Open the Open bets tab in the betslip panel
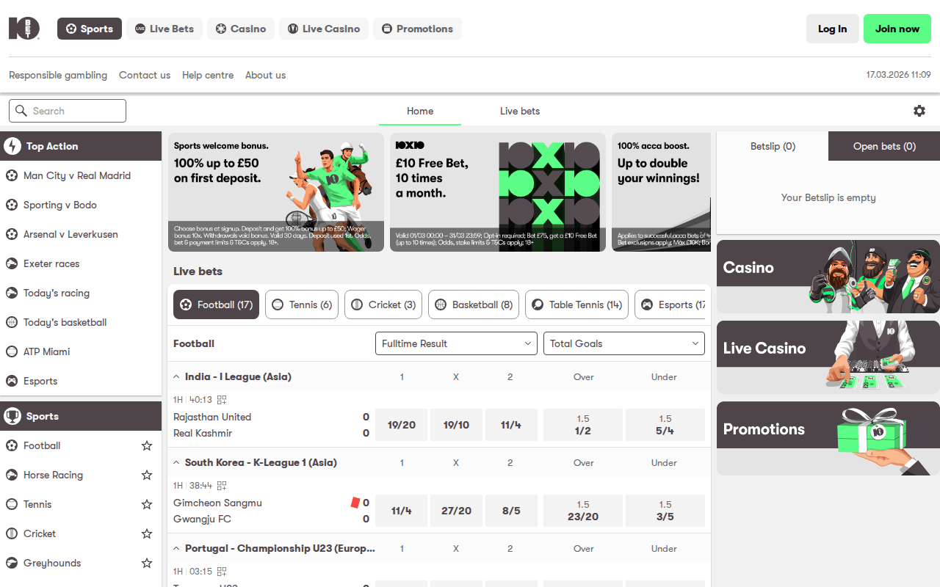This screenshot has height=587, width=940. 883,146
